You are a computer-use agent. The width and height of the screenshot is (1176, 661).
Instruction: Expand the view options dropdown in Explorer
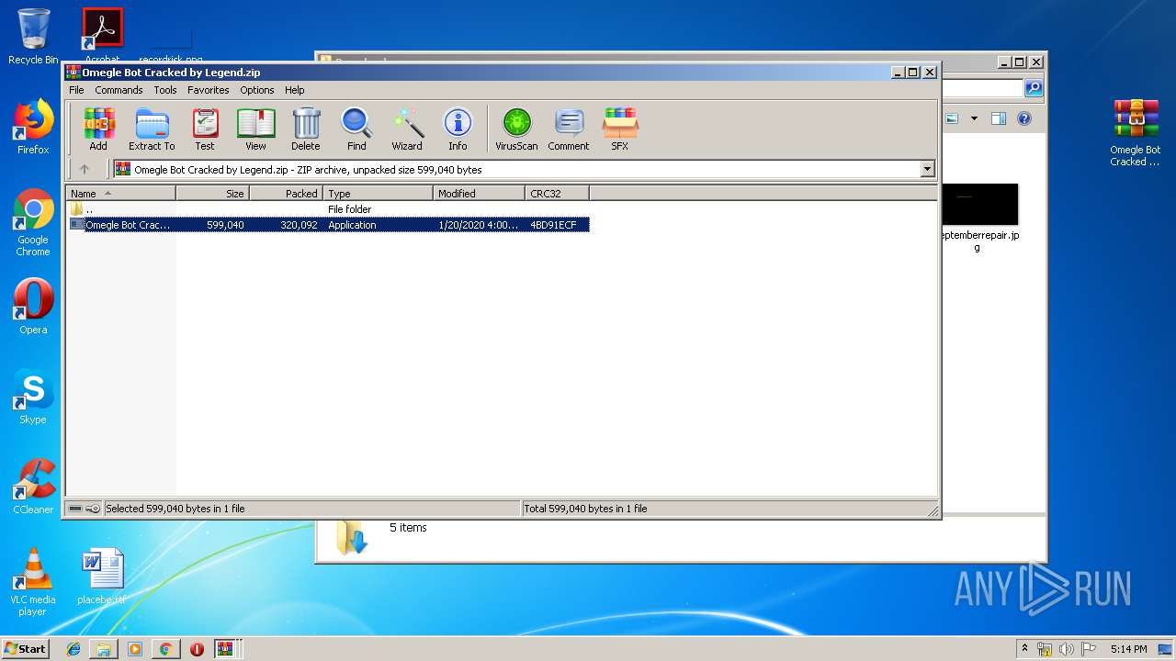(x=974, y=118)
